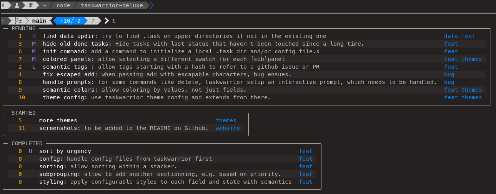Viewport: 496px width, 194px height.
Task: Click the palm tree icon segment
Action: (30, 5)
